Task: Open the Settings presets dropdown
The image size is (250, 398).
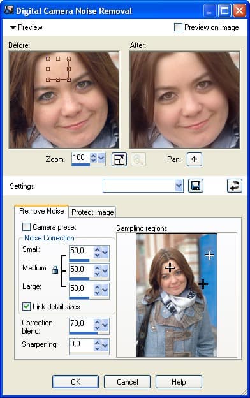Action: (179, 186)
